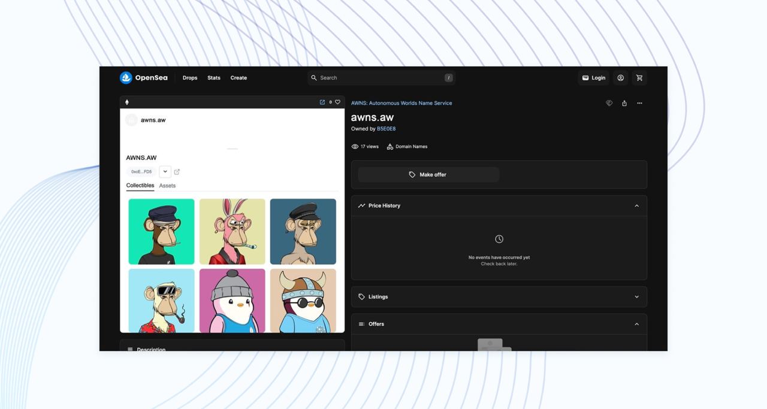Screen dimensions: 767x409
Task: Open the shopping cart icon
Action: pos(639,78)
